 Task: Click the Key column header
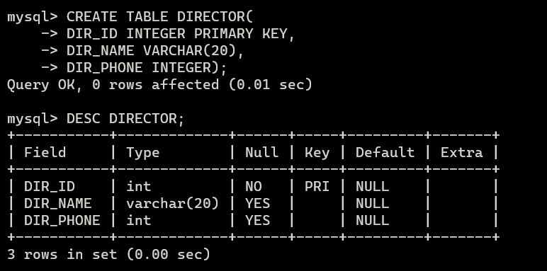click(317, 153)
